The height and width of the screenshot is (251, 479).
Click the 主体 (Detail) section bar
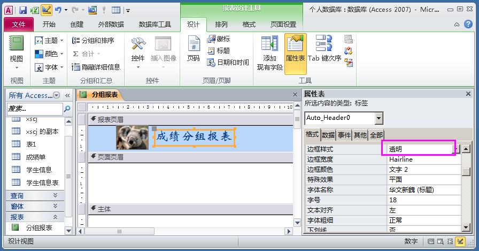pos(191,209)
